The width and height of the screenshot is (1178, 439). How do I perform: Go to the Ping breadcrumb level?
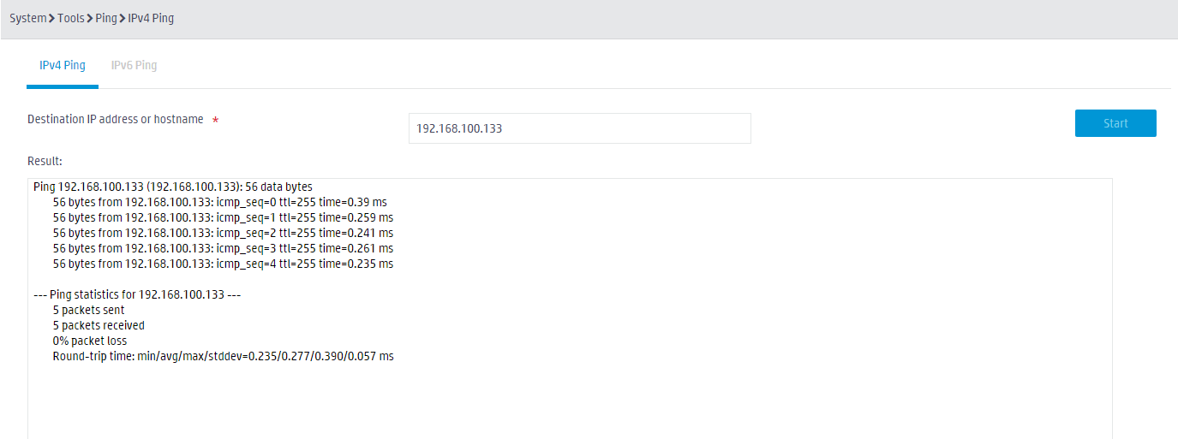(106, 18)
